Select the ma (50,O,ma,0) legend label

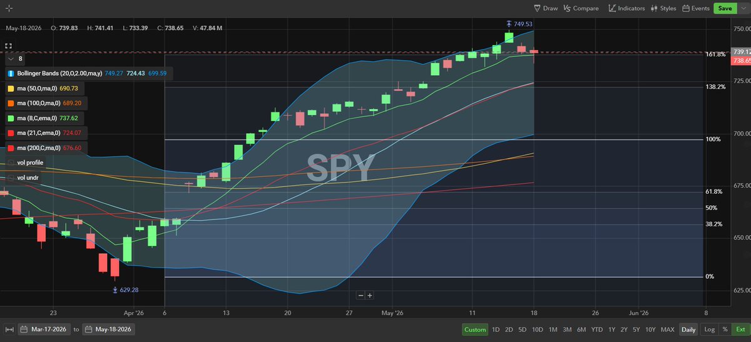(x=38, y=88)
